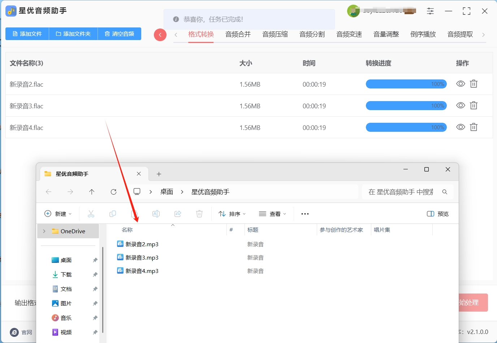Click the Rename icon in toolbar
This screenshot has width=497, height=343.
point(156,214)
